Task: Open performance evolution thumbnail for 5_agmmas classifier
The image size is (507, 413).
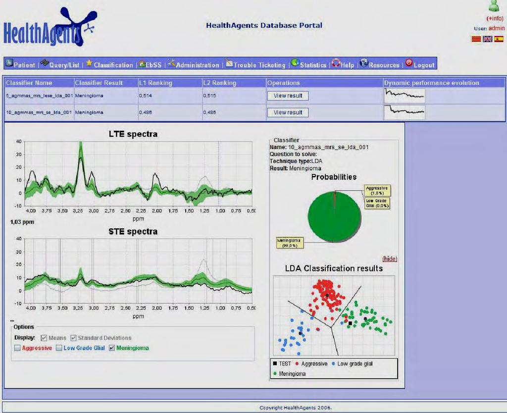Action: point(404,96)
